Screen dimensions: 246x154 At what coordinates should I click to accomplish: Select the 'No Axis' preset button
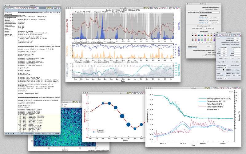[226, 58]
